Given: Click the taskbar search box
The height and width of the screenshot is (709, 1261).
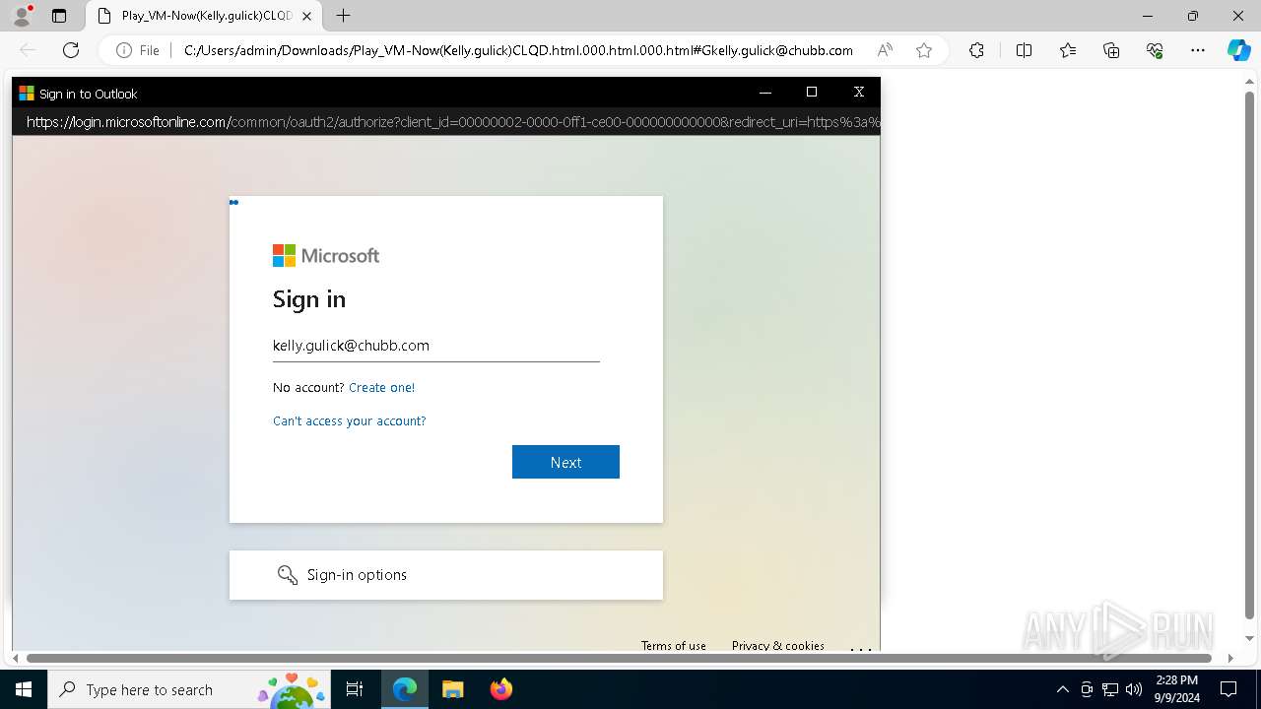Looking at the screenshot, I should [191, 689].
